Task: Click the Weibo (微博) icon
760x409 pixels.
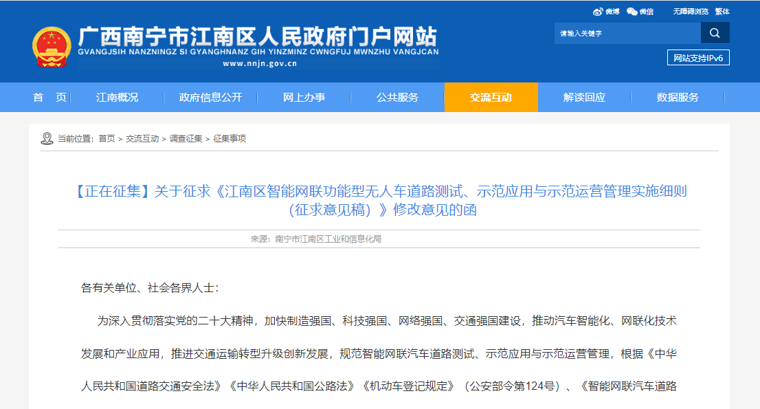Action: click(597, 12)
